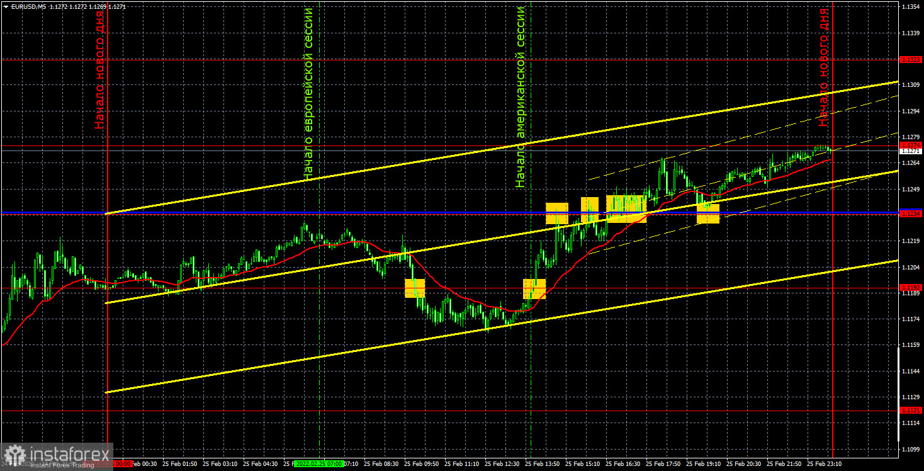Click the current price label 1.1271

click(911, 151)
